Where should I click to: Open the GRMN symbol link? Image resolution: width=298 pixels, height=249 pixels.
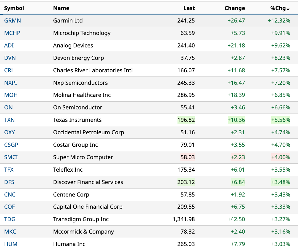click(12, 20)
